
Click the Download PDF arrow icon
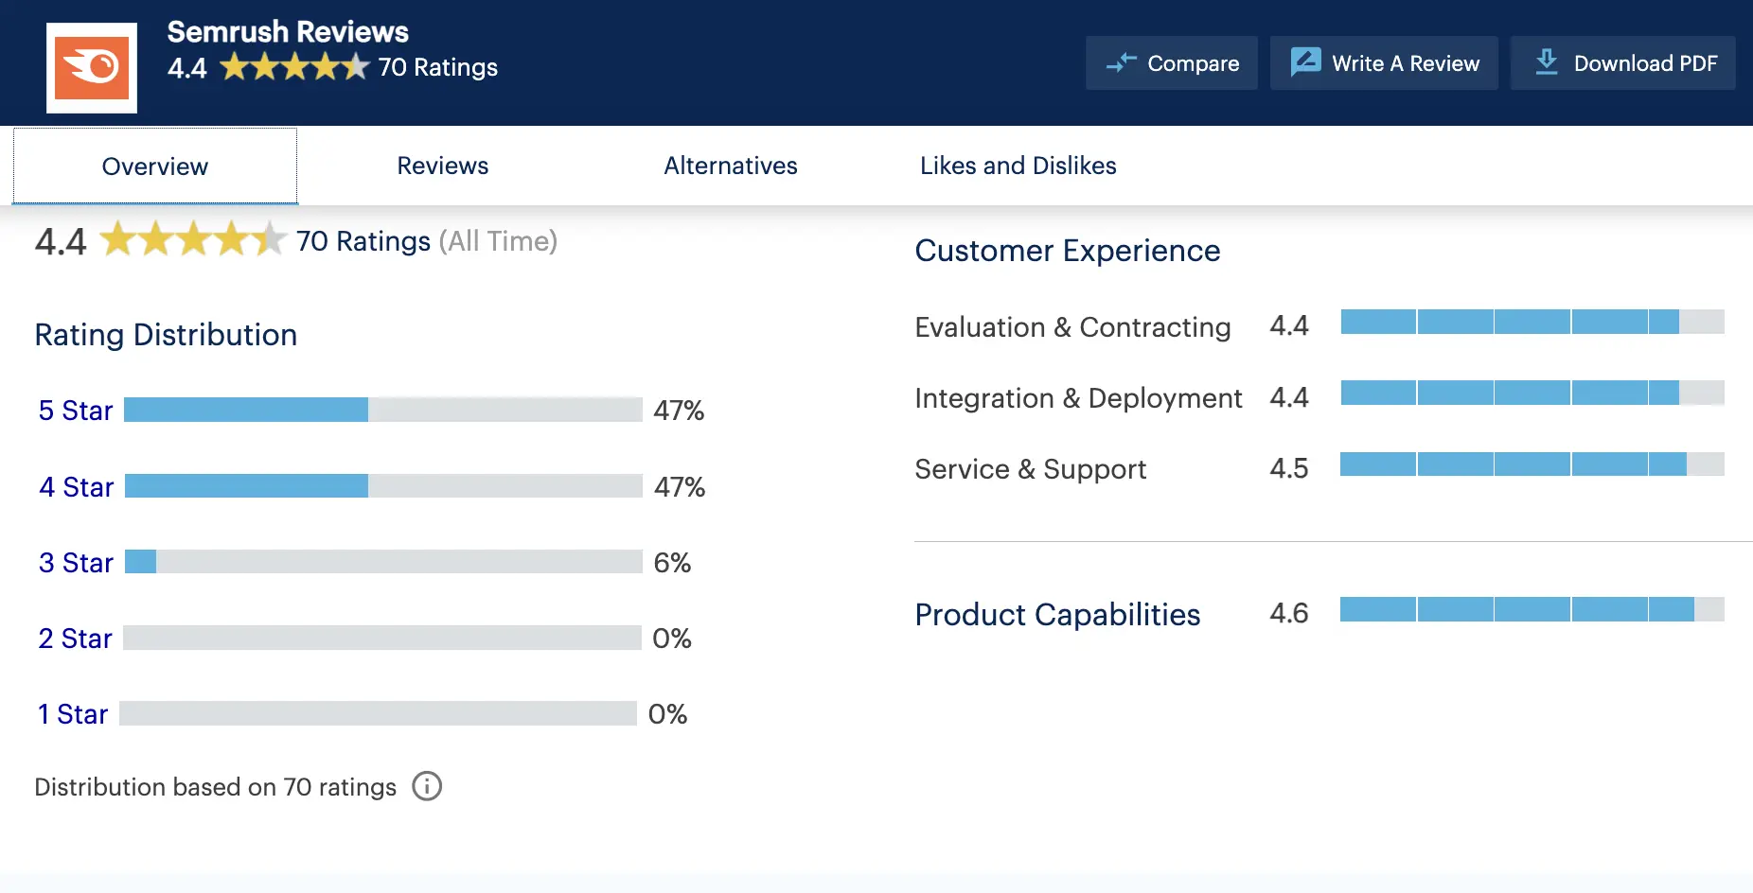click(1546, 62)
